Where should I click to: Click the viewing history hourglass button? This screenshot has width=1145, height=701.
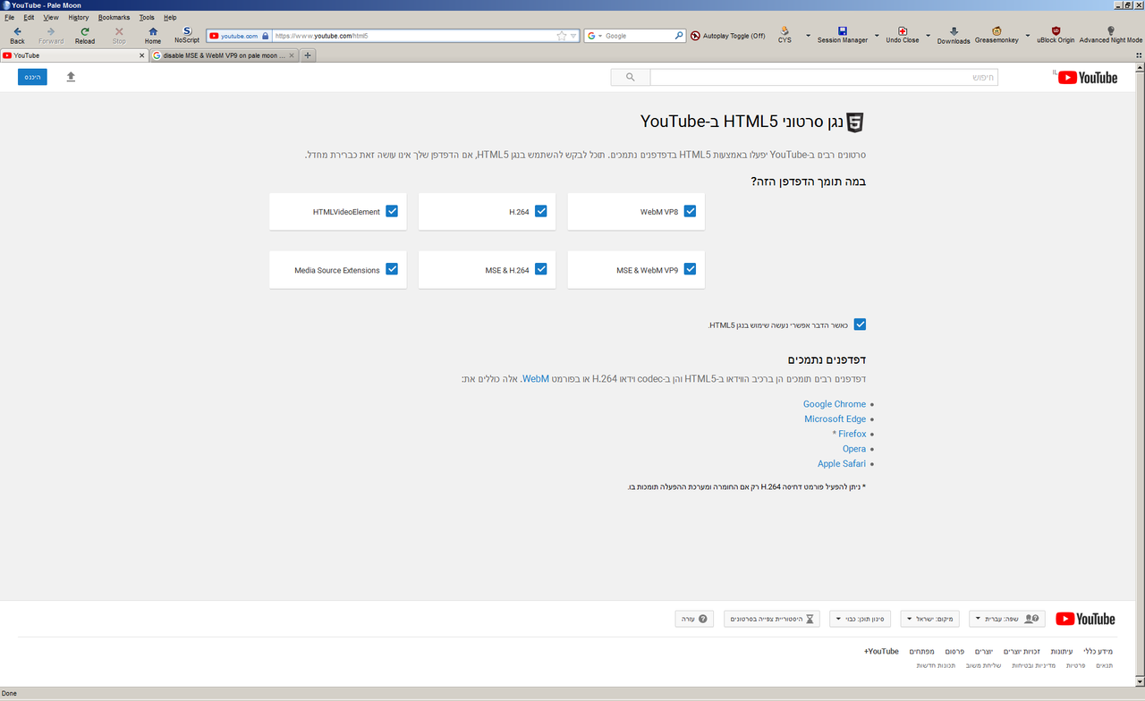(772, 619)
